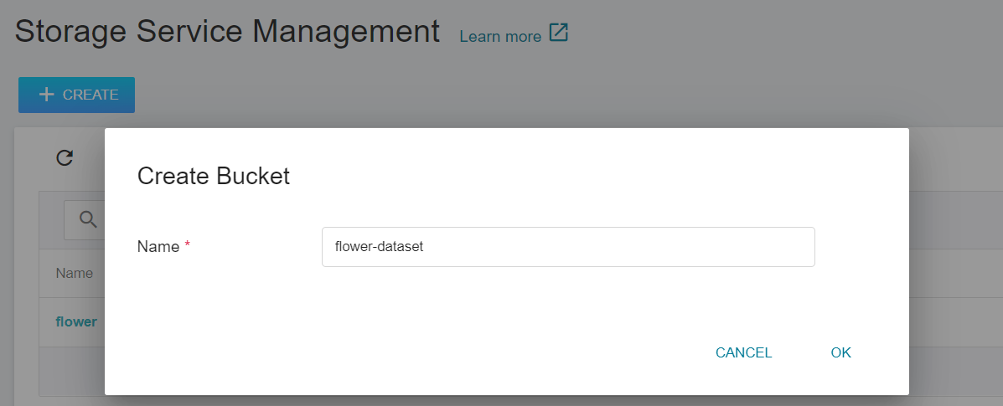Viewport: 1003px width, 406px height.
Task: Click inside the bucket search box
Action: coord(85,221)
